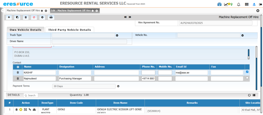Expand the Vehicle No. dropdown
The image size is (263, 115).
coord(242,35)
